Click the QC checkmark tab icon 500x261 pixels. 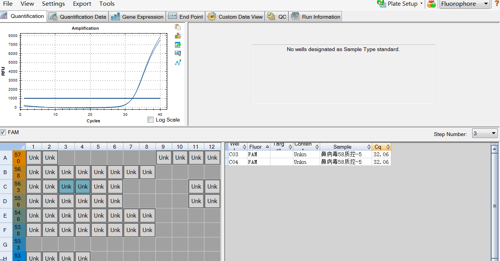pos(271,17)
